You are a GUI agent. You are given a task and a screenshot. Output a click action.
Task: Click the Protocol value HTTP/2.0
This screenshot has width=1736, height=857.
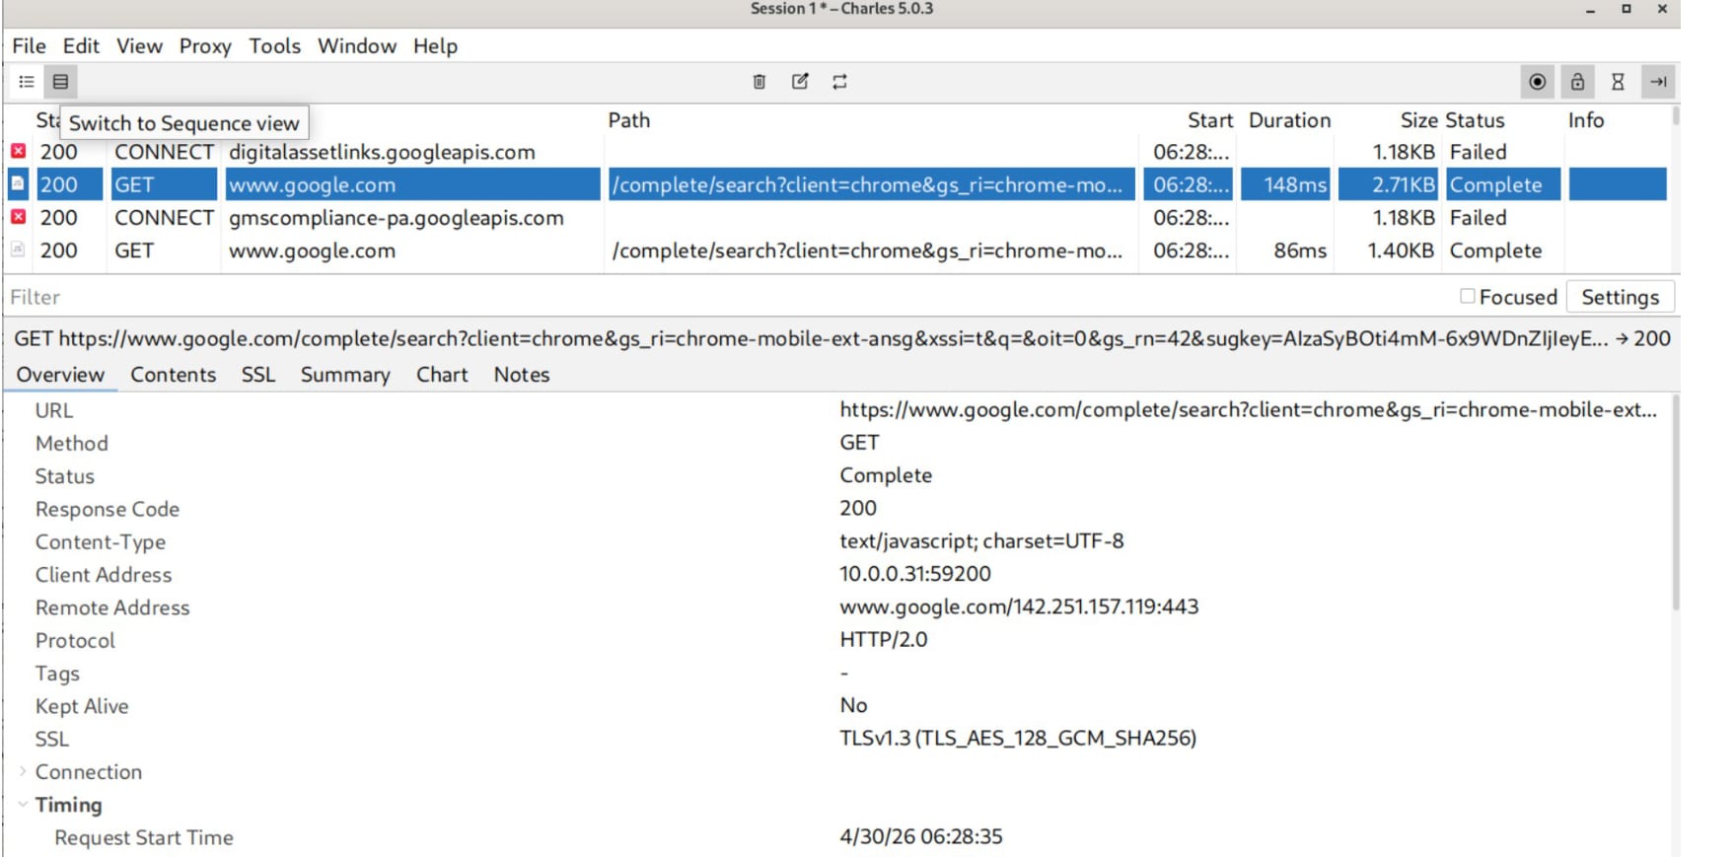(884, 640)
